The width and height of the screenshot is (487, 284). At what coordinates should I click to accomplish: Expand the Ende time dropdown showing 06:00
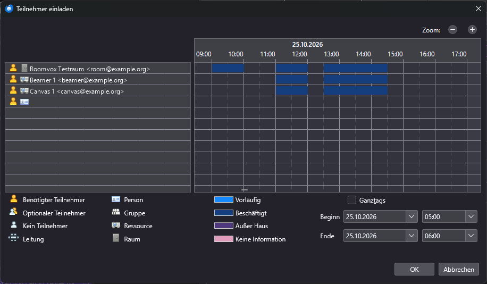coord(471,236)
